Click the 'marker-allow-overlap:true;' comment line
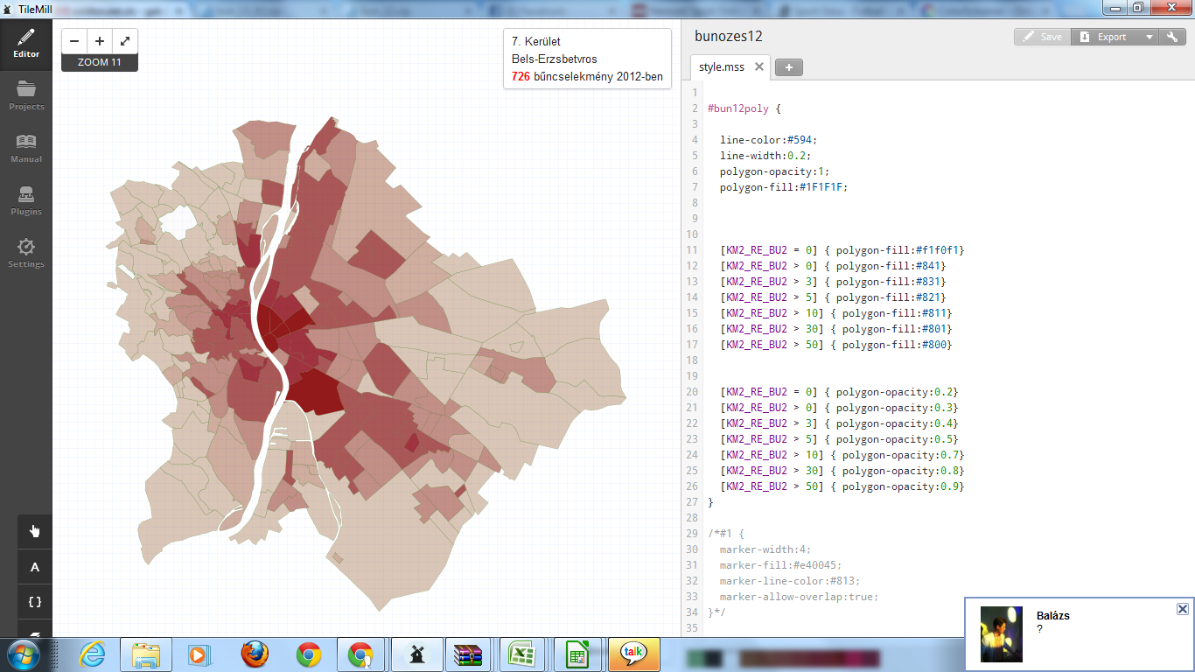Screen dimensions: 1195x672 799,597
